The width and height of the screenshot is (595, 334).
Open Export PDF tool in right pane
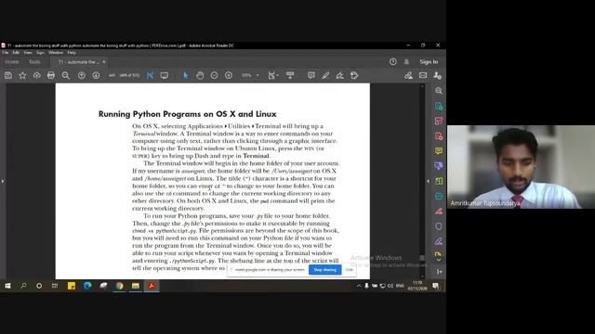[x=439, y=106]
